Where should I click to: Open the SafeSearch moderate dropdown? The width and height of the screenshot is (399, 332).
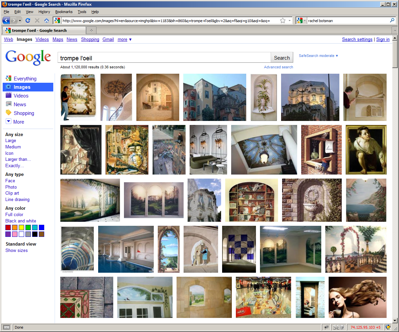318,56
